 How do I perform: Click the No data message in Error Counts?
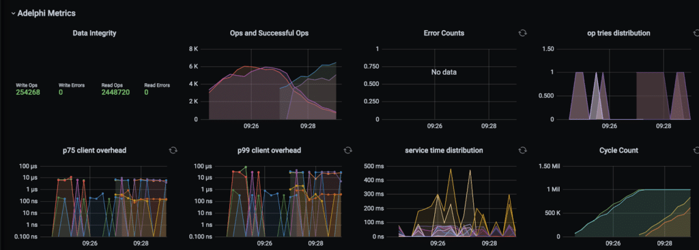click(444, 72)
